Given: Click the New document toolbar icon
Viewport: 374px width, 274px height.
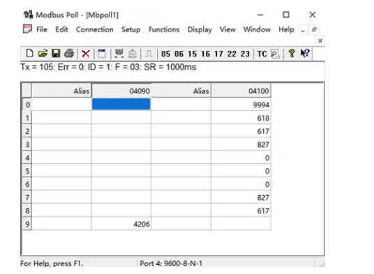Looking at the screenshot, I should click(29, 54).
